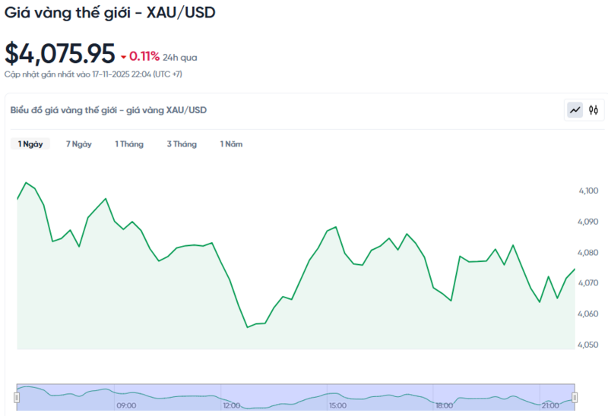Click the left handle of the time range navigator
The width and height of the screenshot is (608, 416).
pos(17,397)
